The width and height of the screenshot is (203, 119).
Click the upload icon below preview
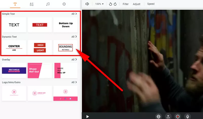pyautogui.click(x=168, y=116)
